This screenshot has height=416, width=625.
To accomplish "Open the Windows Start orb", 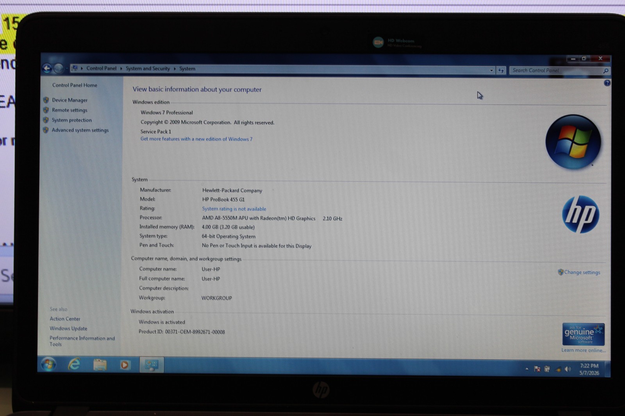I will point(48,364).
